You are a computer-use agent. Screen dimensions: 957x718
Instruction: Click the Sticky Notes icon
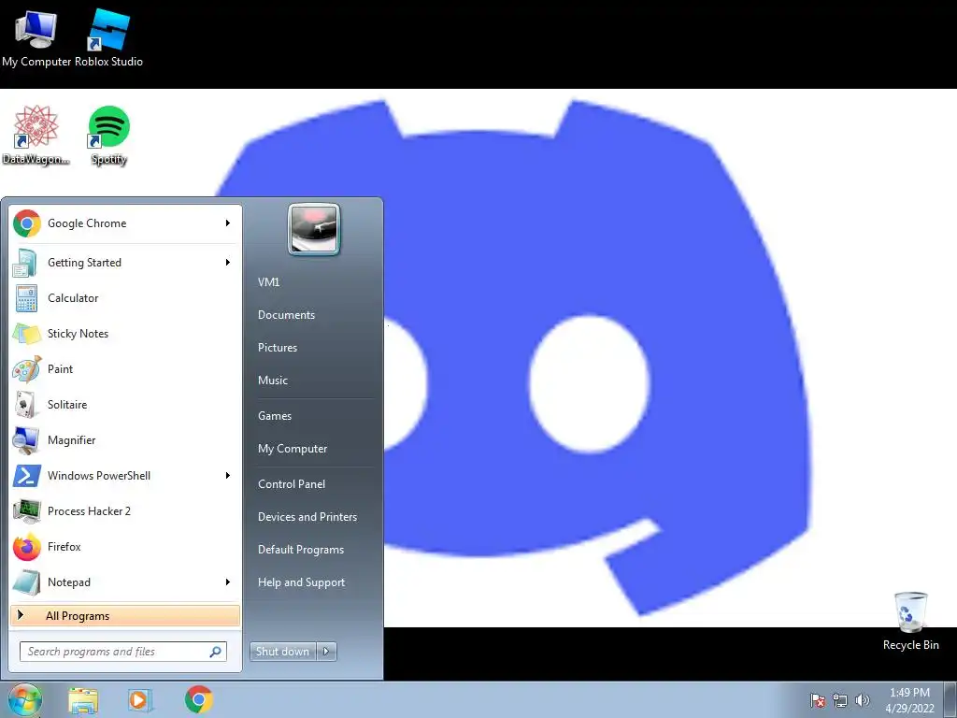click(x=27, y=334)
